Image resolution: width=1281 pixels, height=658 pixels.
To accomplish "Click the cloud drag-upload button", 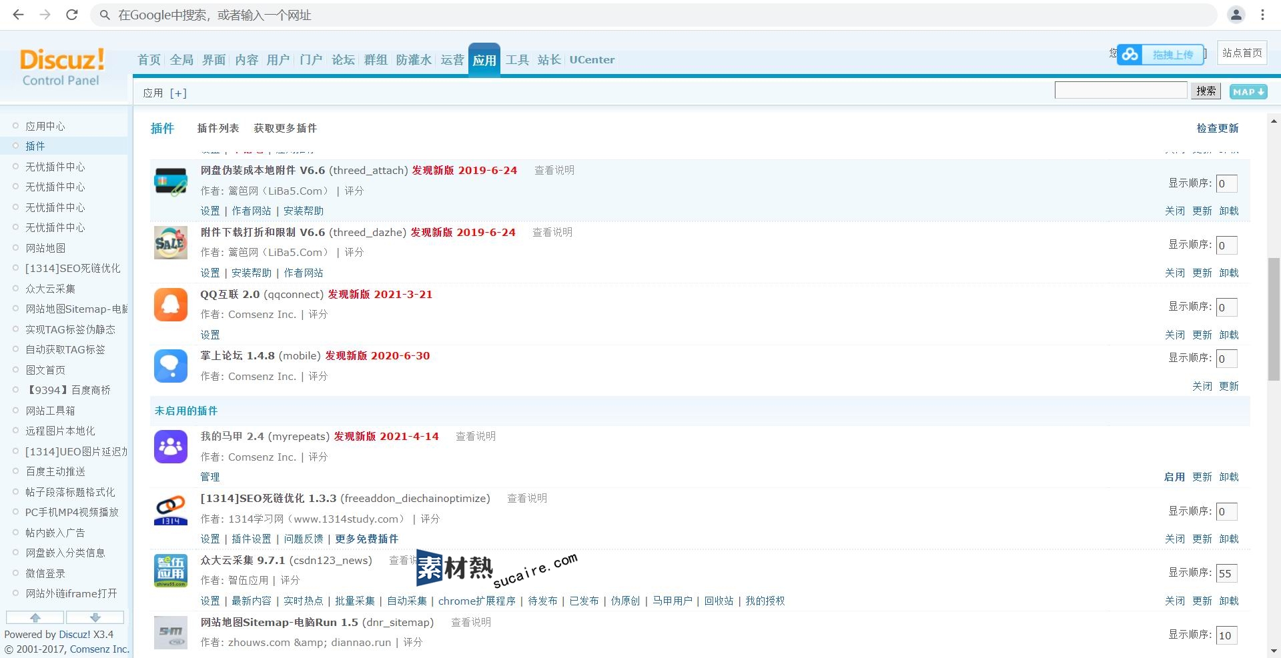I will click(x=1160, y=55).
